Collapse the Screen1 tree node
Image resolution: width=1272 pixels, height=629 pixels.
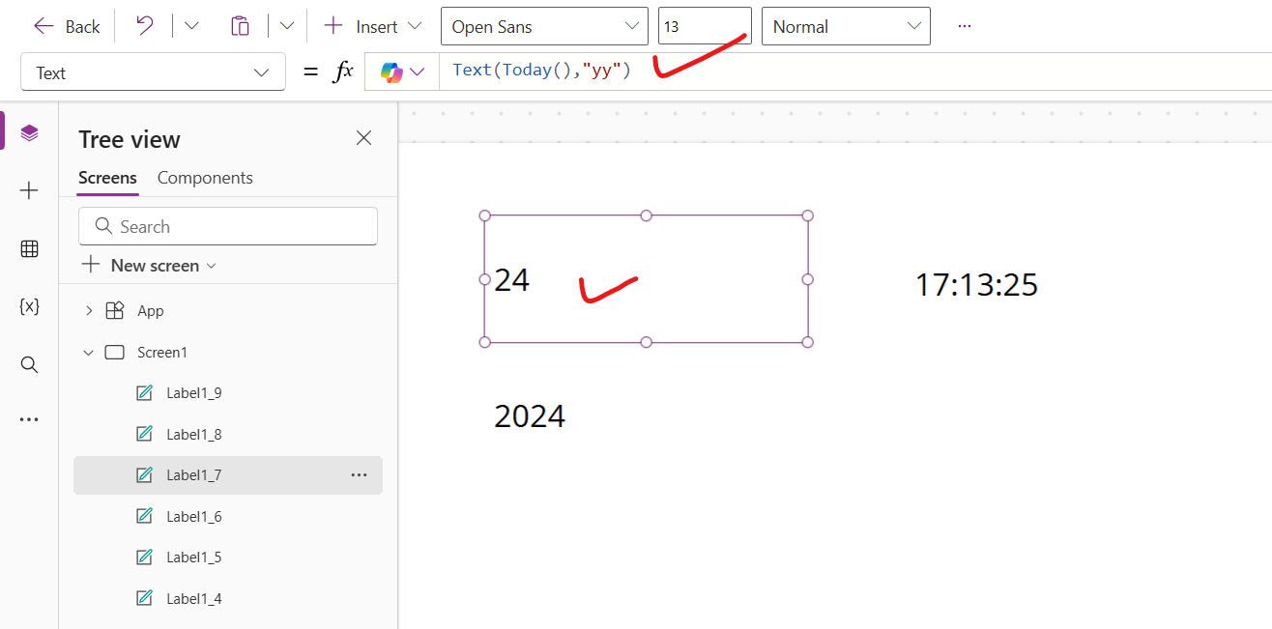point(89,353)
